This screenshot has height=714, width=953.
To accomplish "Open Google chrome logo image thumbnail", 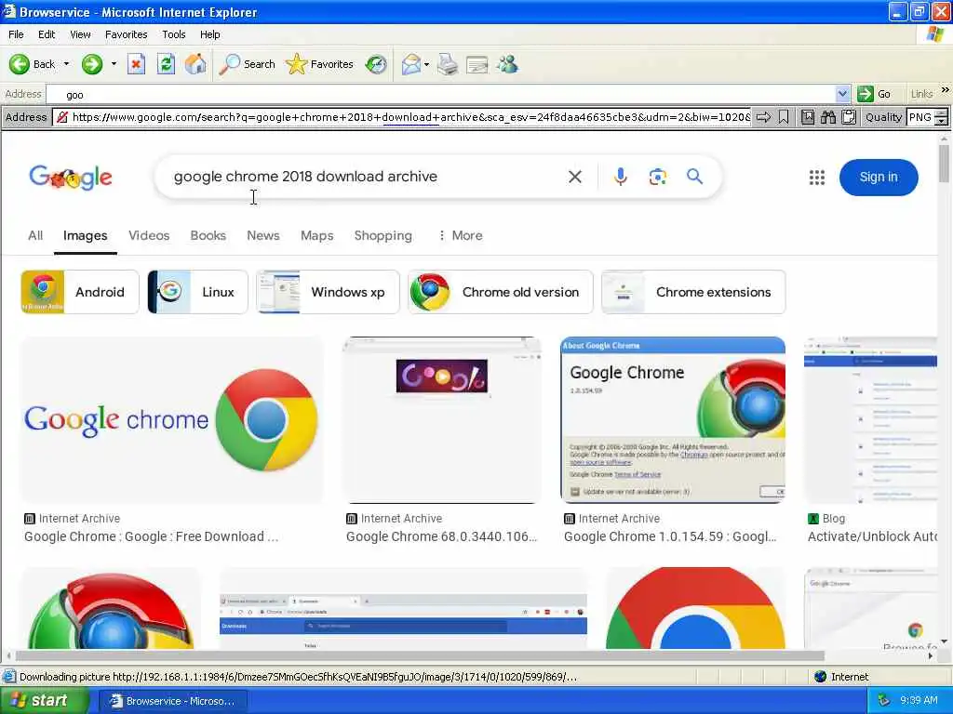I will click(x=172, y=420).
